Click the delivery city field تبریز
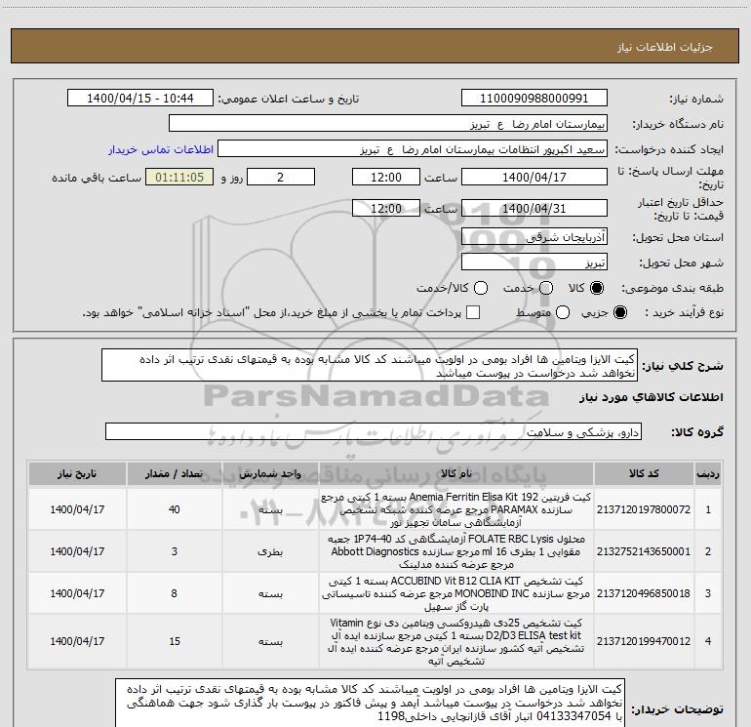This screenshot has height=727, width=751. (x=534, y=262)
